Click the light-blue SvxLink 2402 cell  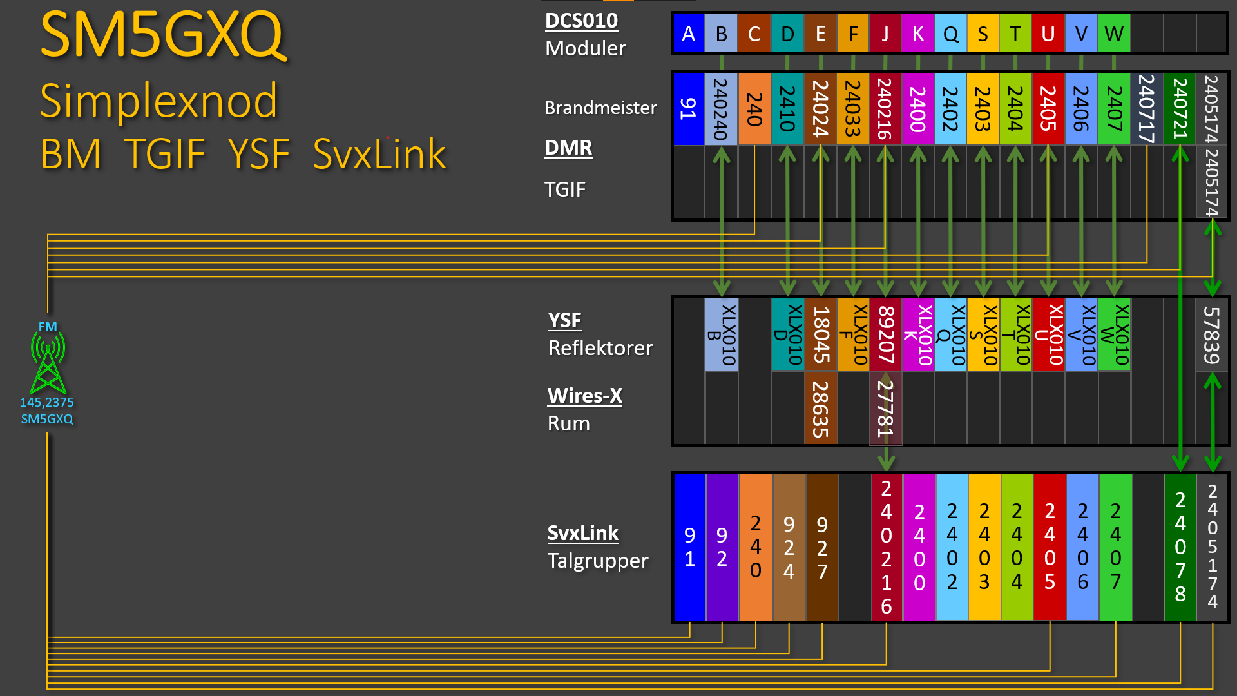pos(952,547)
